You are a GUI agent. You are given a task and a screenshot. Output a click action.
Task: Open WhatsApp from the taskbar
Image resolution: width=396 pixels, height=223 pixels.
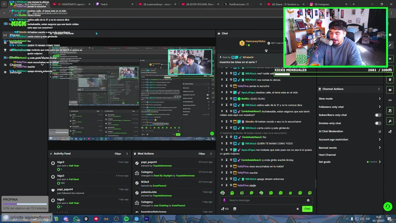tap(76, 219)
